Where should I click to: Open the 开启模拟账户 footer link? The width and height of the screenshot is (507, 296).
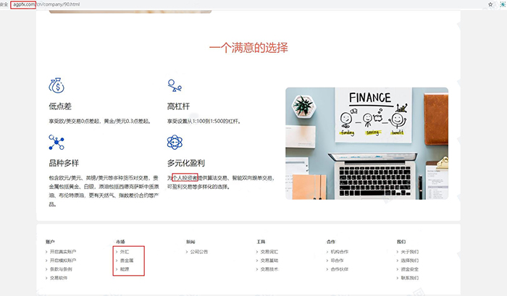(63, 261)
